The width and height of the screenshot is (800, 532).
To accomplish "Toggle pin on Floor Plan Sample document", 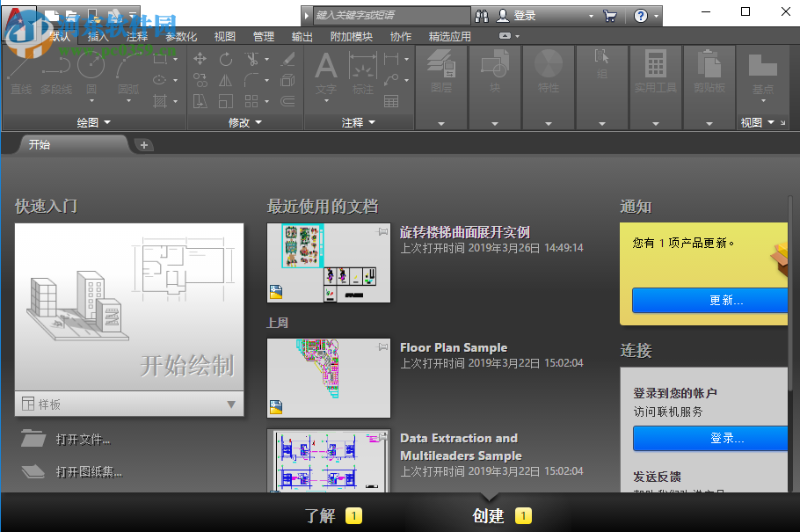I will [382, 346].
